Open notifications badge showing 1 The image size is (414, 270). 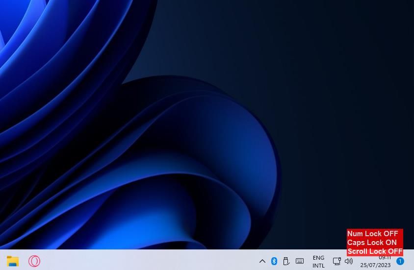coord(400,261)
